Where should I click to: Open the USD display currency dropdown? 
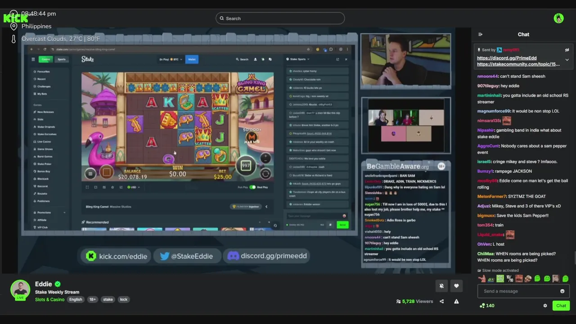pyautogui.click(x=134, y=187)
